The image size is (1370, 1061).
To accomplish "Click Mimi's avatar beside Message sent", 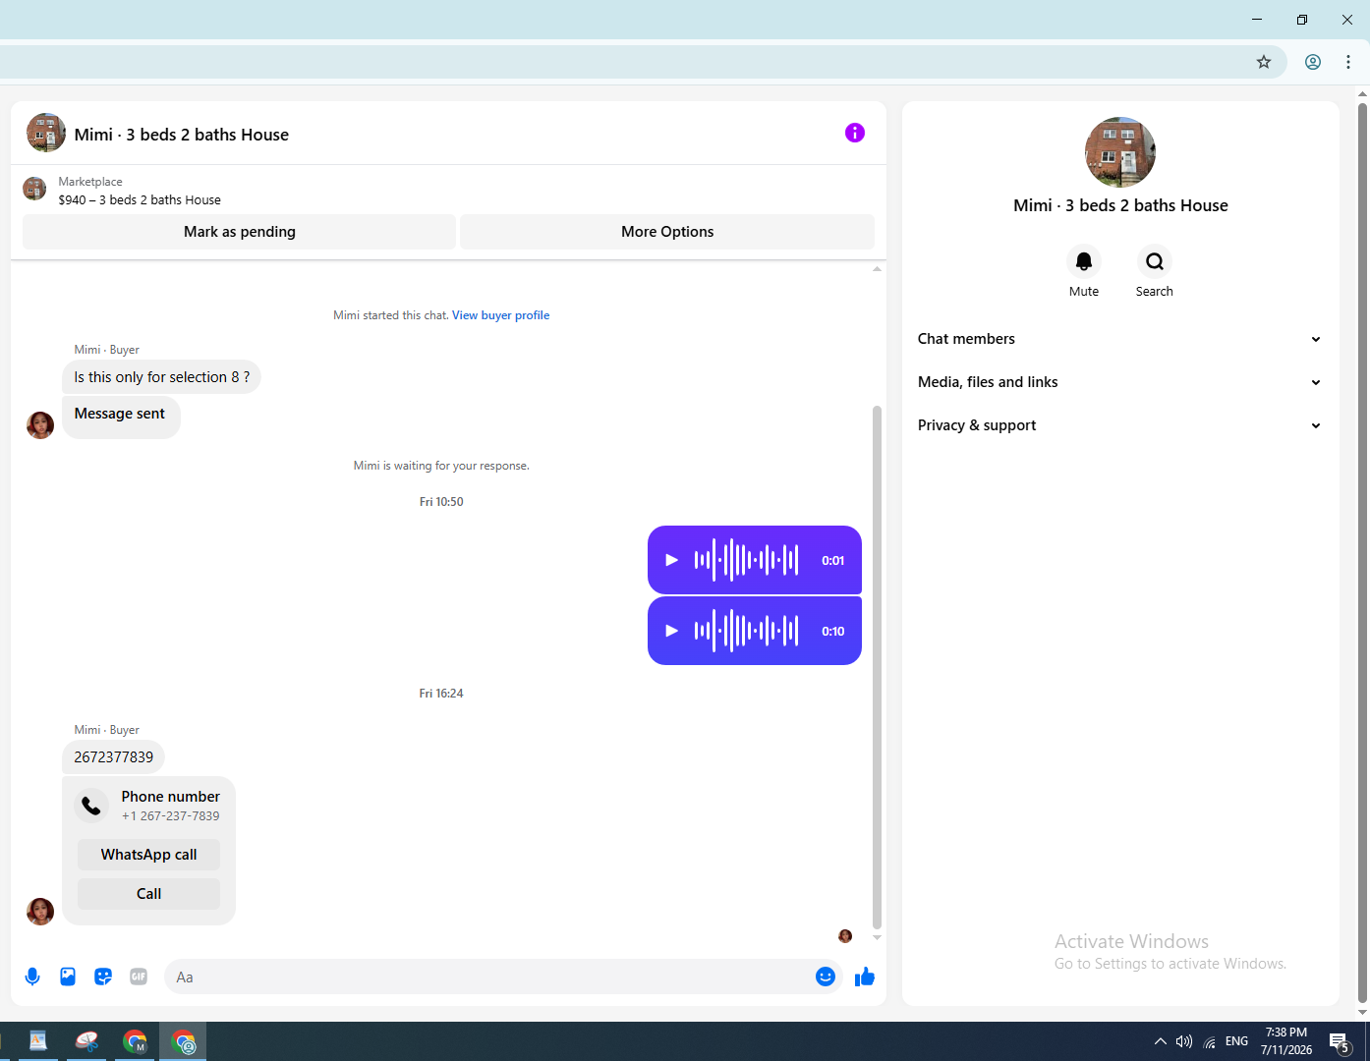I will pyautogui.click(x=40, y=425).
